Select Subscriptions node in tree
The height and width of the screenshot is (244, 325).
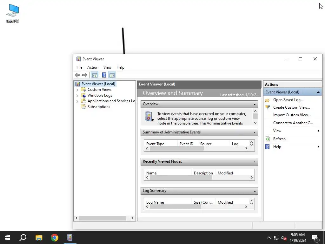pos(99,107)
